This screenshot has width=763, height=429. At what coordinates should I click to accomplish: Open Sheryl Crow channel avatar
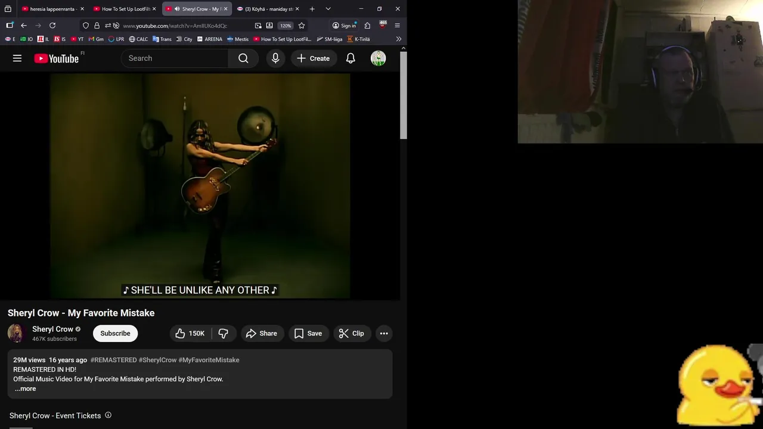click(16, 334)
